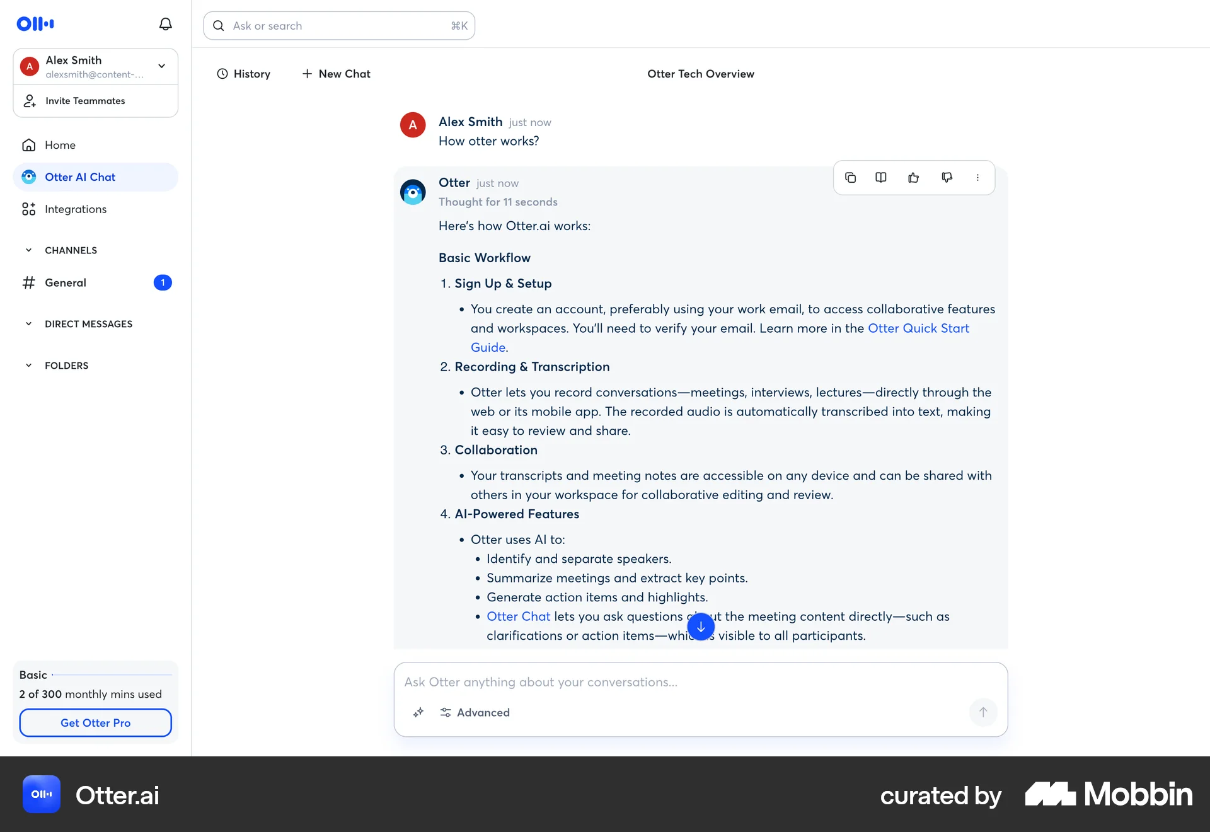Open the notifications bell

[x=165, y=24]
